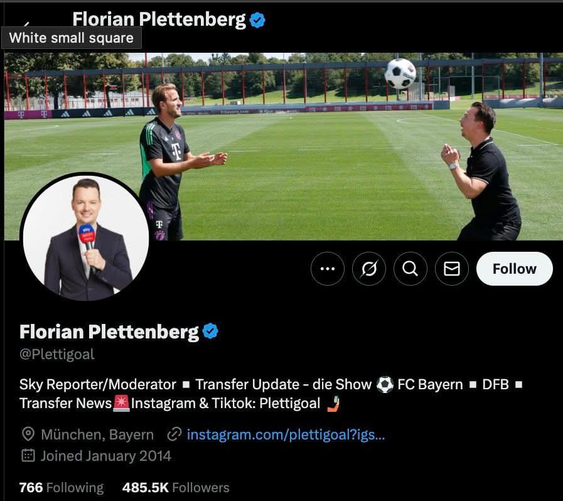The image size is (563, 501).
Task: Click verified checkmark next to profile name
Action: [210, 331]
